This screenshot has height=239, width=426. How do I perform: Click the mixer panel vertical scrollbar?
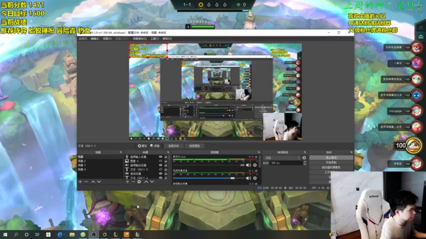point(260,163)
